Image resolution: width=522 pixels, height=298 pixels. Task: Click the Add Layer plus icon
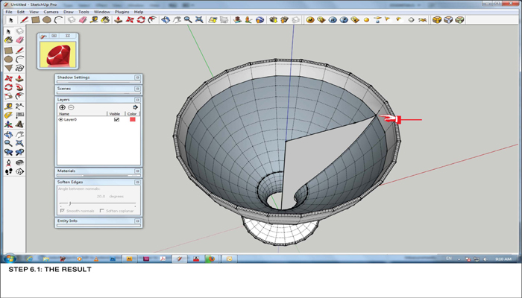(x=62, y=107)
